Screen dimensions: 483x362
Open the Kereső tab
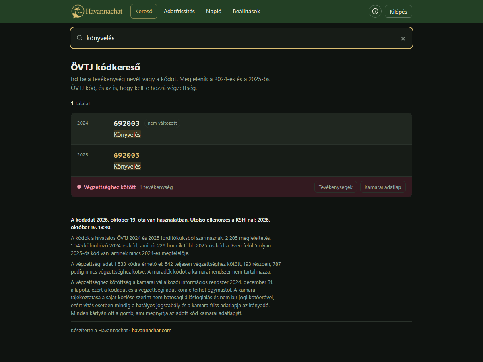144,11
